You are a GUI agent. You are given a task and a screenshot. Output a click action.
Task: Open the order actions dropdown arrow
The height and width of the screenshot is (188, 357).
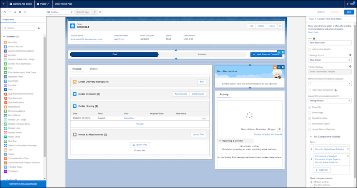280,26
